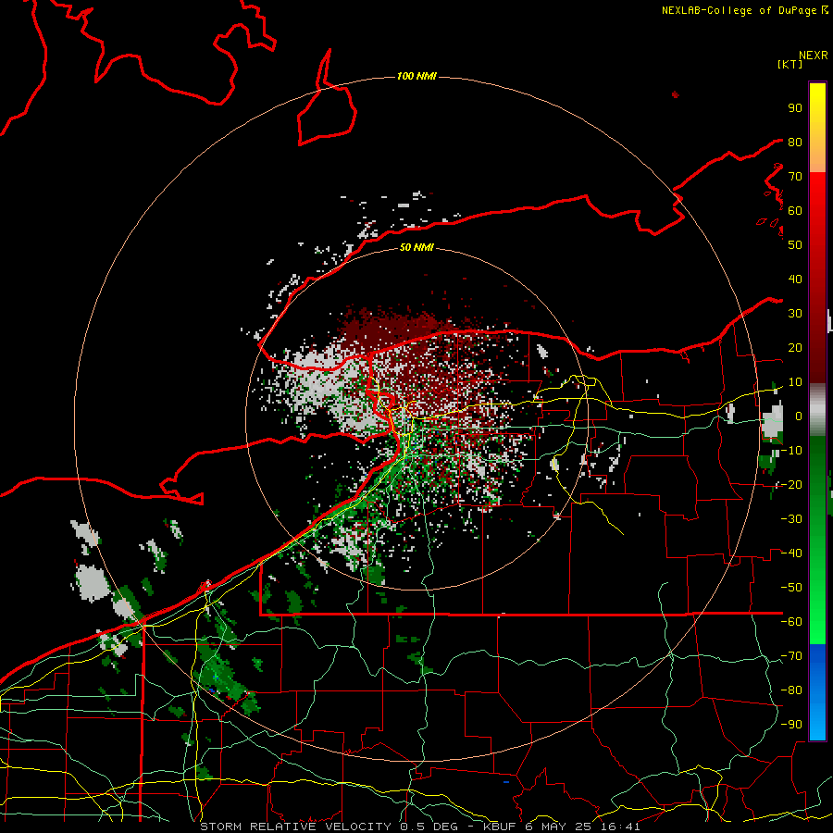Select the -90 knot scale label
Image resolution: width=833 pixels, height=833 pixels.
pyautogui.click(x=791, y=725)
